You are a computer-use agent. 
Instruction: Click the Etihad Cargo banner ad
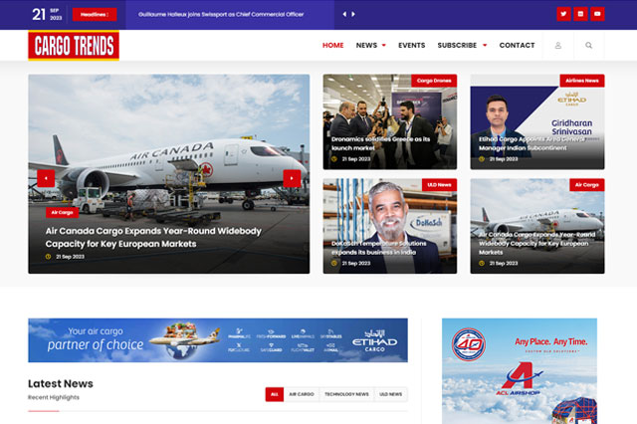coord(218,340)
